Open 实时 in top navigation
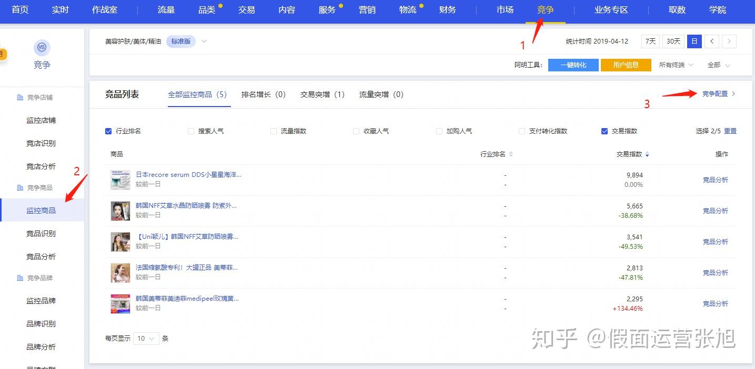Viewport: 755px width, 369px height. [61, 10]
